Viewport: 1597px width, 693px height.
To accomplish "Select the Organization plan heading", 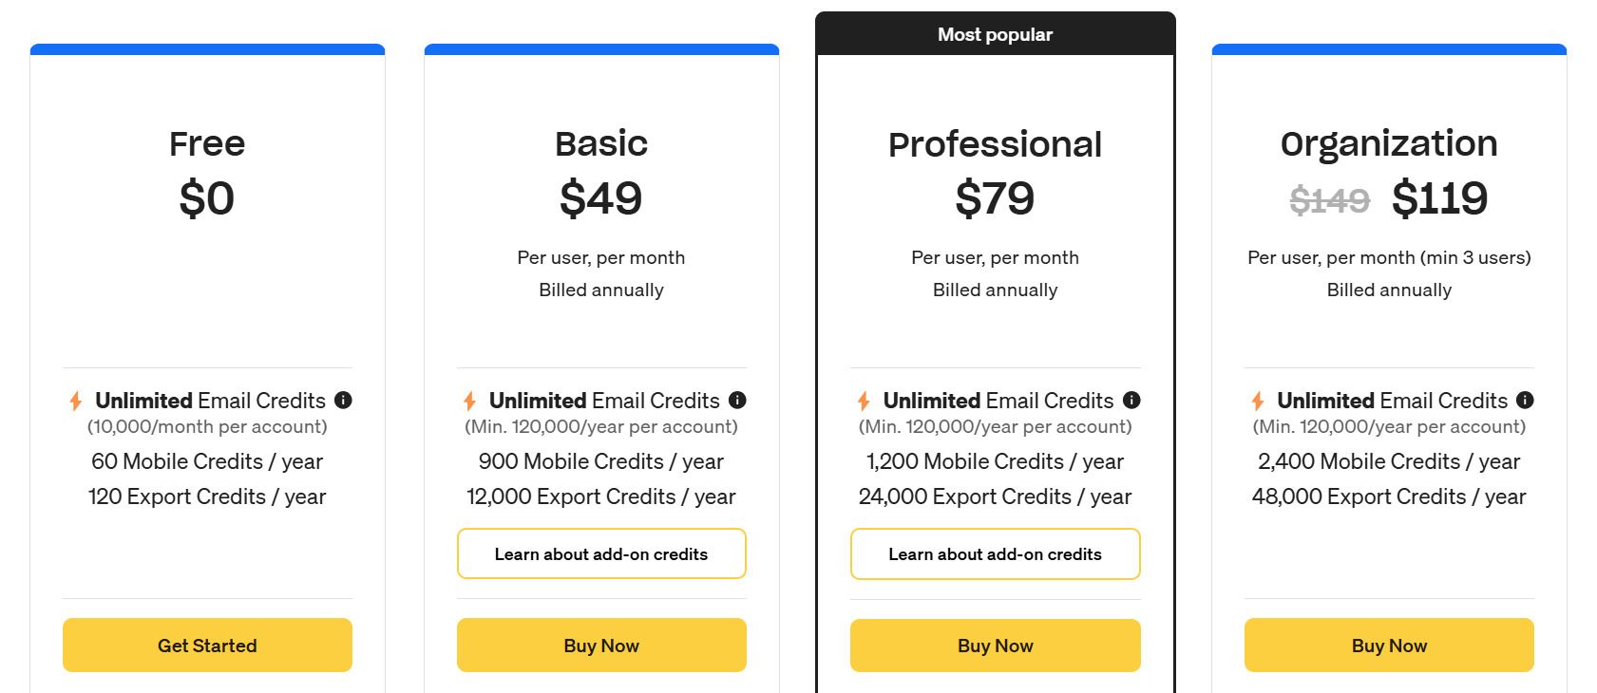I will point(1389,144).
